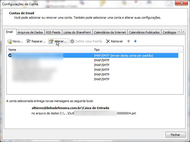
Task: Click the Reparar tools icon
Action: pyautogui.click(x=28, y=41)
